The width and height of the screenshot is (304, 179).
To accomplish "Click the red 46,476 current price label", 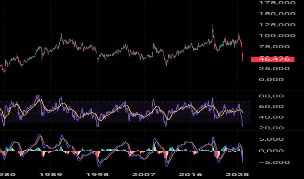I will pyautogui.click(x=273, y=59).
